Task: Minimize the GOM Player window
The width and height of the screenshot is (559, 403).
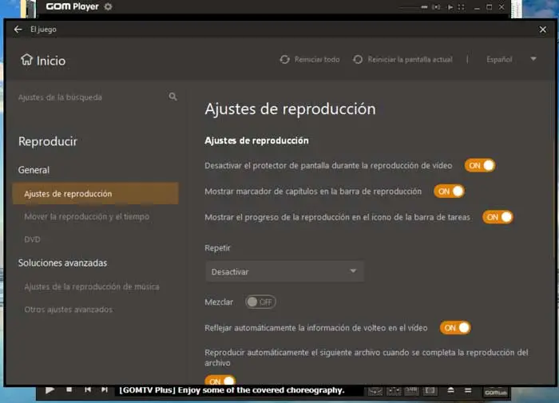Action: tap(477, 7)
